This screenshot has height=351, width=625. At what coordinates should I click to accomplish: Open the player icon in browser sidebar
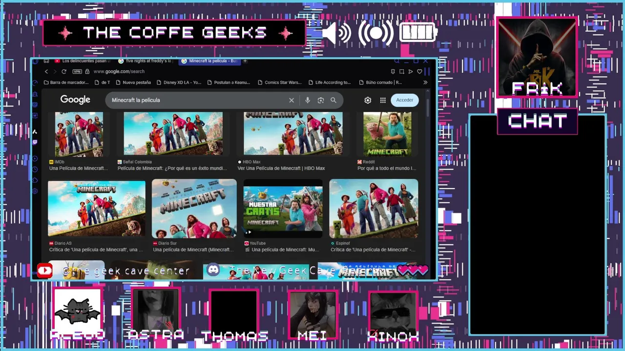[x=35, y=158]
